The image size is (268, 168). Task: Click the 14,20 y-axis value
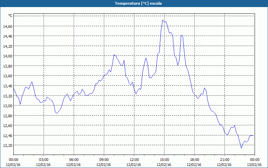pyautogui.click(x=8, y=46)
